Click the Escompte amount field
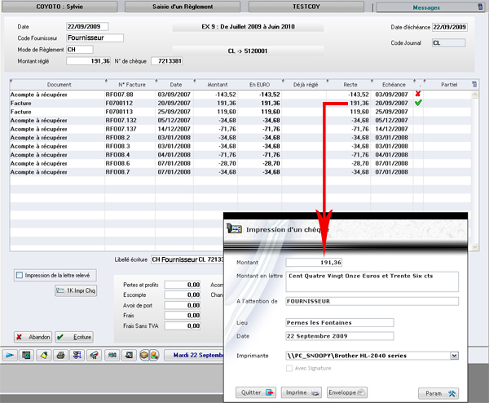The image size is (489, 403). click(183, 294)
